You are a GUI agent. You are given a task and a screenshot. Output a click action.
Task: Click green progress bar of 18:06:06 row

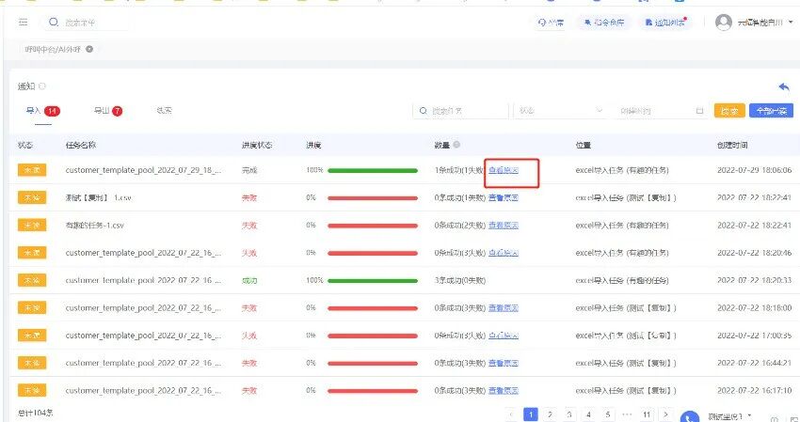pos(373,171)
